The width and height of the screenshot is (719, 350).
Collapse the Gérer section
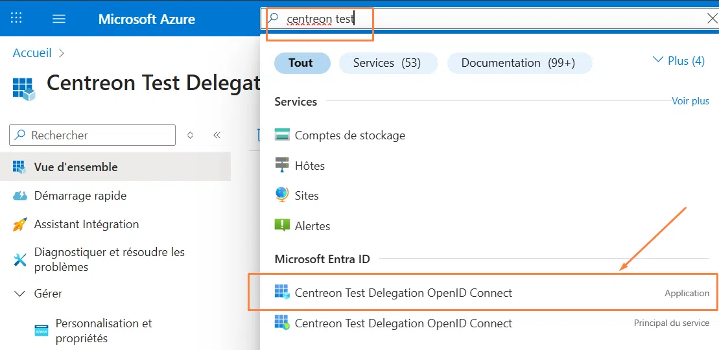click(x=19, y=294)
